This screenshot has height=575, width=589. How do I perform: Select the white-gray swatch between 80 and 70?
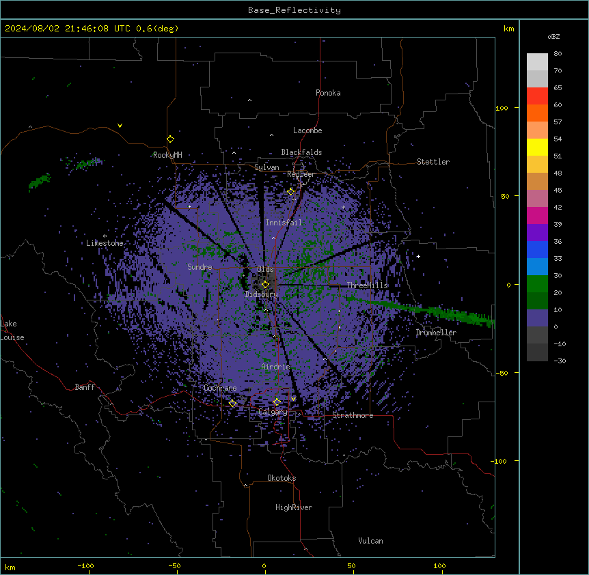tap(537, 62)
